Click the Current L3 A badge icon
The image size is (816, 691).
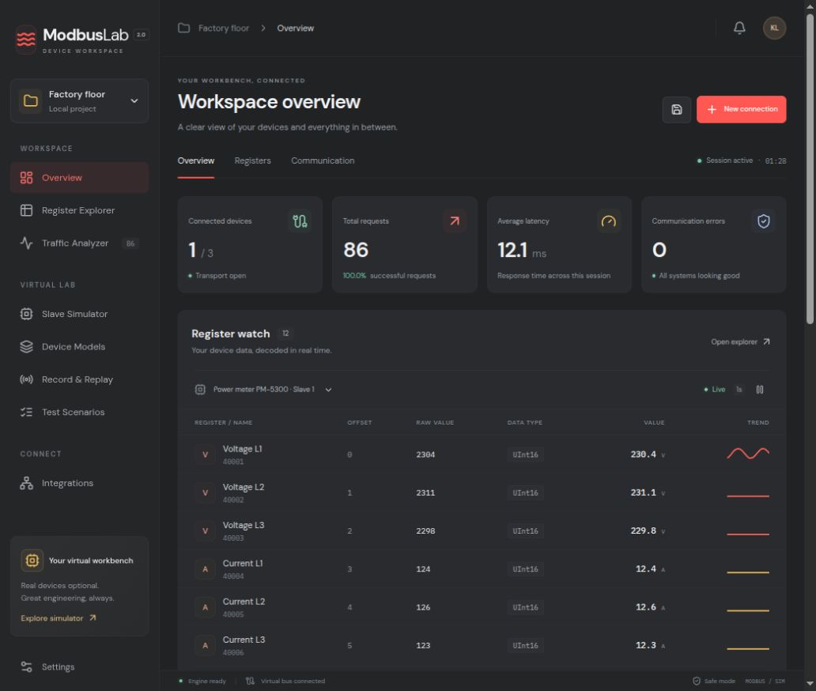(205, 645)
